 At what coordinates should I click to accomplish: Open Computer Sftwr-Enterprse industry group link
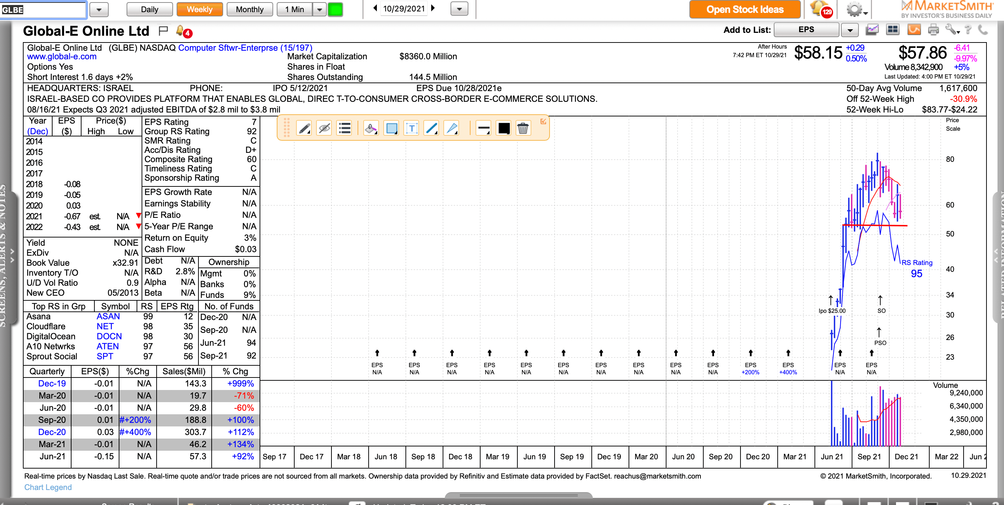pos(245,47)
